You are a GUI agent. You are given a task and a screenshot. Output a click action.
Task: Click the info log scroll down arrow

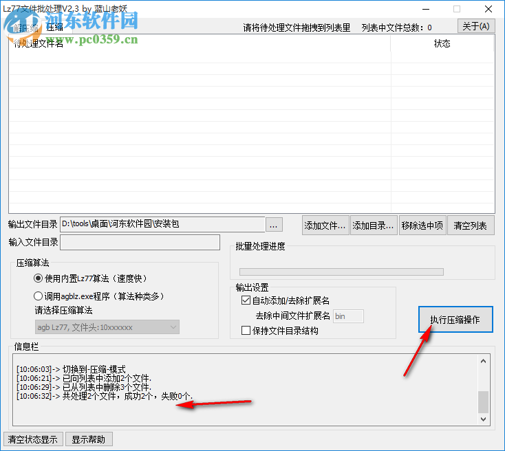(x=483, y=419)
